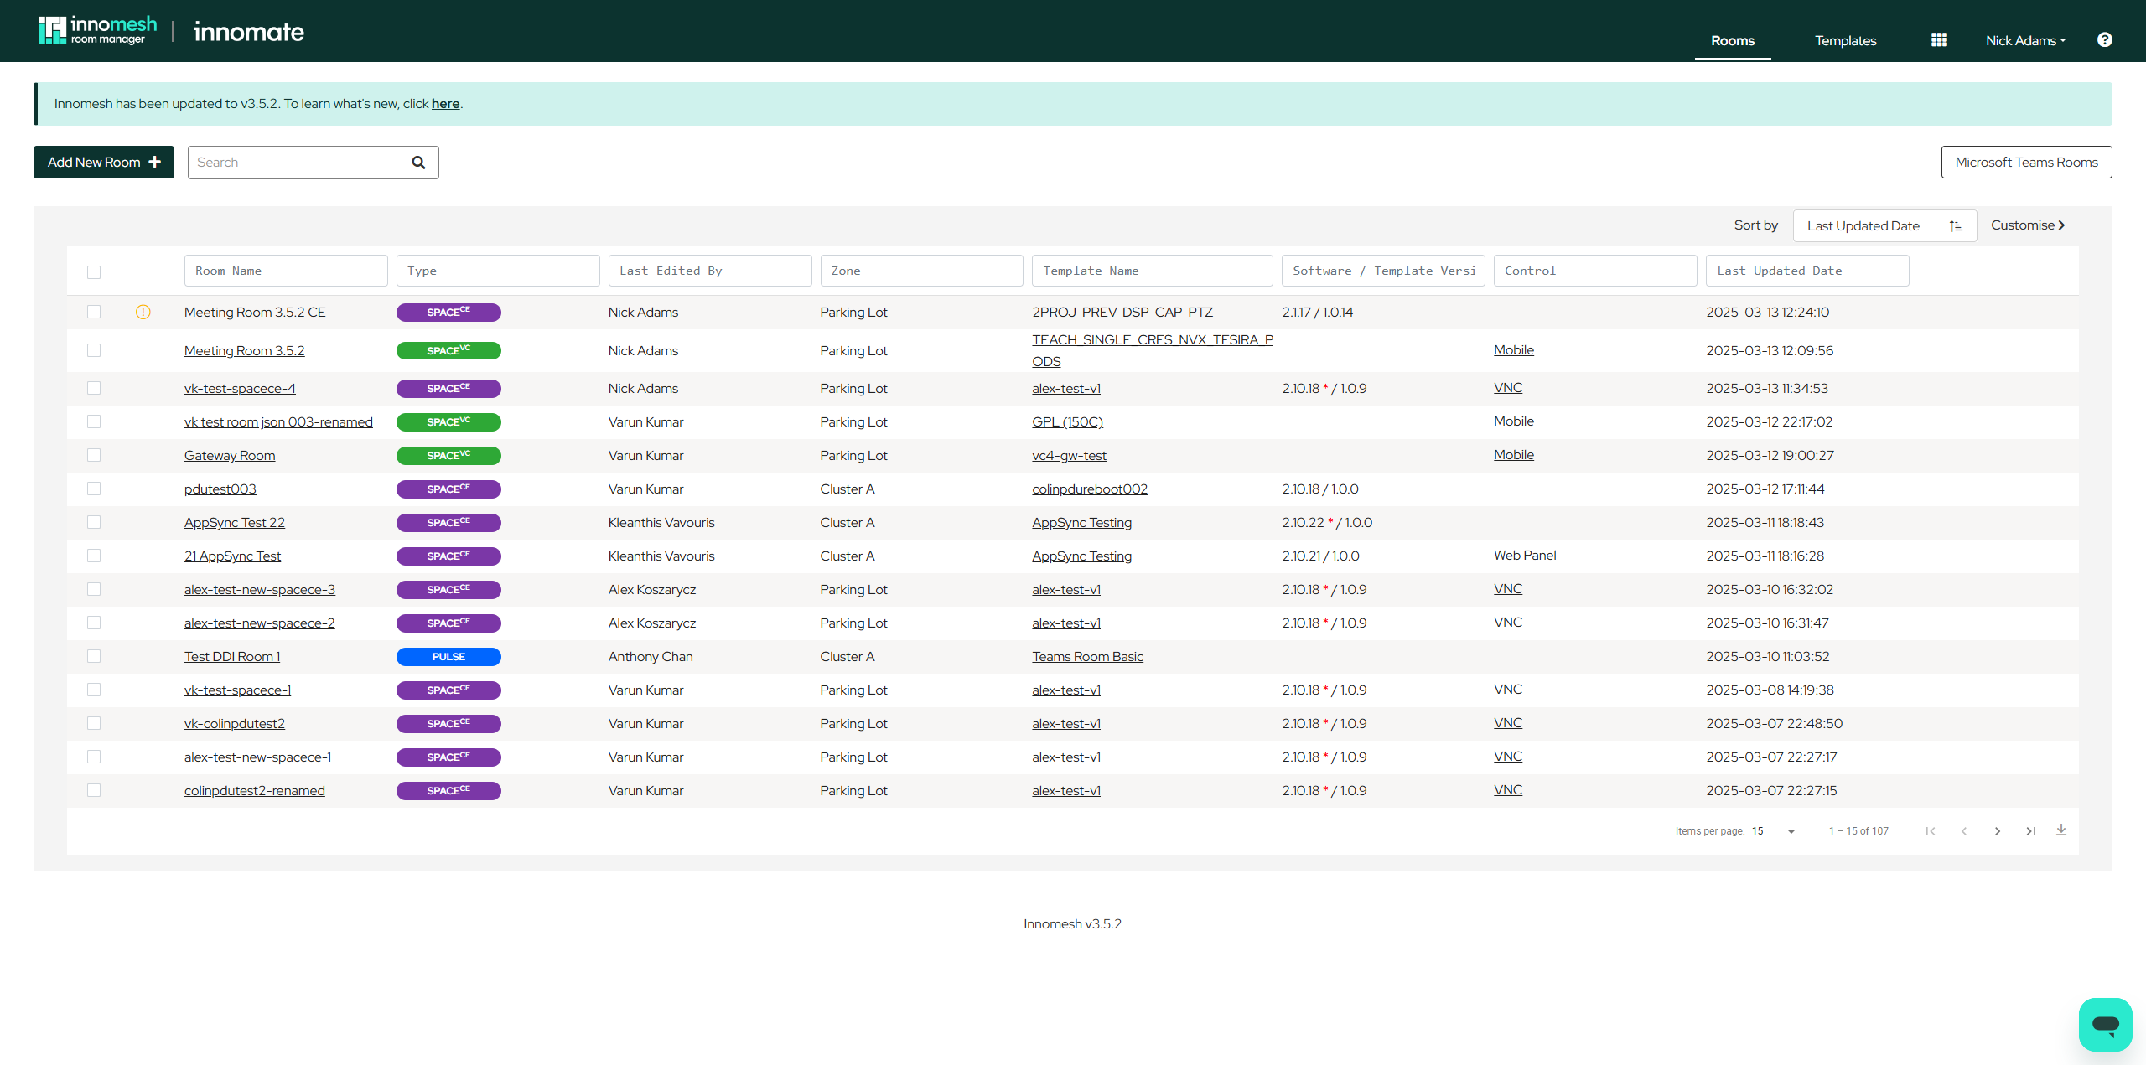The width and height of the screenshot is (2146, 1065).
Task: Filter by Software / Template Version field
Action: (x=1383, y=271)
